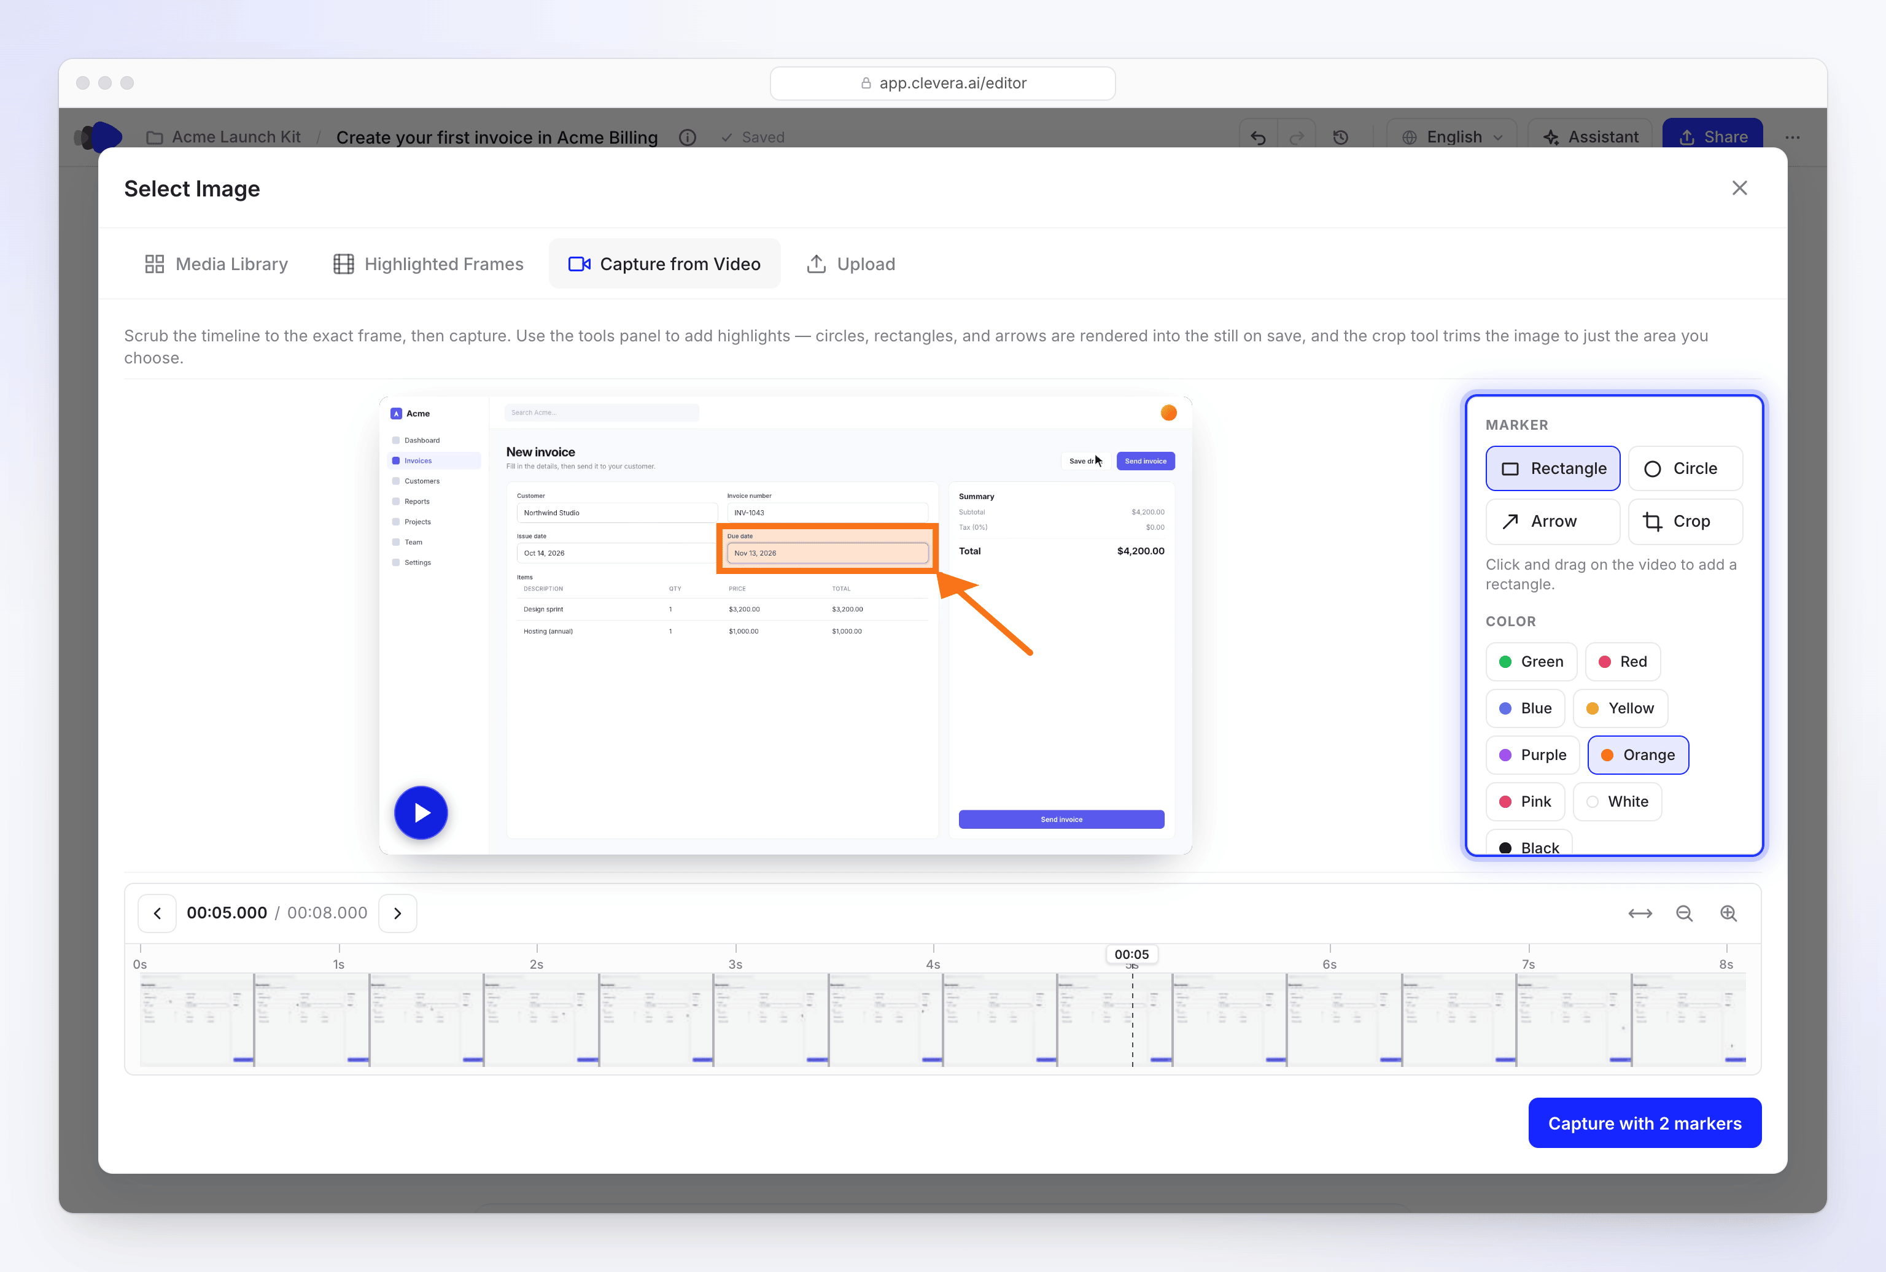Open the more options ellipsis menu
Viewport: 1886px width, 1272px height.
1792,137
